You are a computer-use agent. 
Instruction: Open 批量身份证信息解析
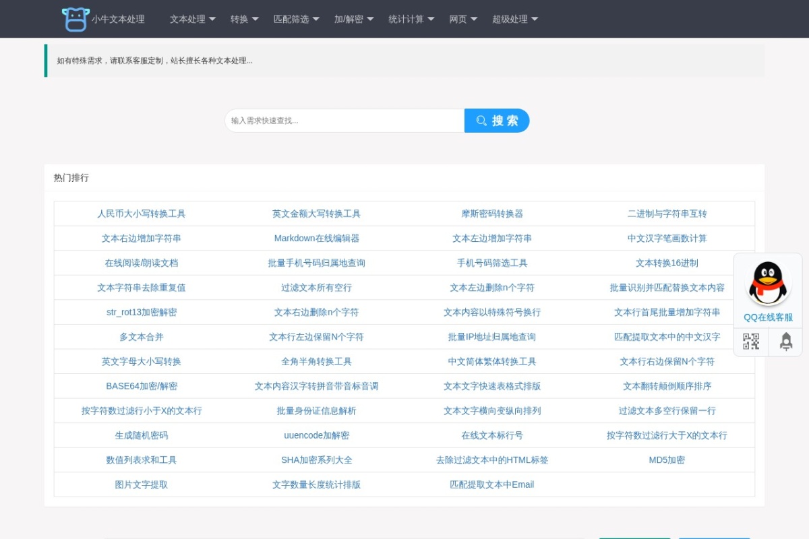(x=317, y=410)
